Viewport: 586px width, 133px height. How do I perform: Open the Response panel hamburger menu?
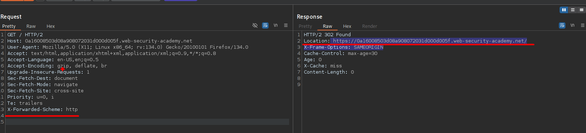[x=583, y=25]
